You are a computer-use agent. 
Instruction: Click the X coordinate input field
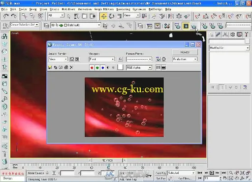[67, 173]
